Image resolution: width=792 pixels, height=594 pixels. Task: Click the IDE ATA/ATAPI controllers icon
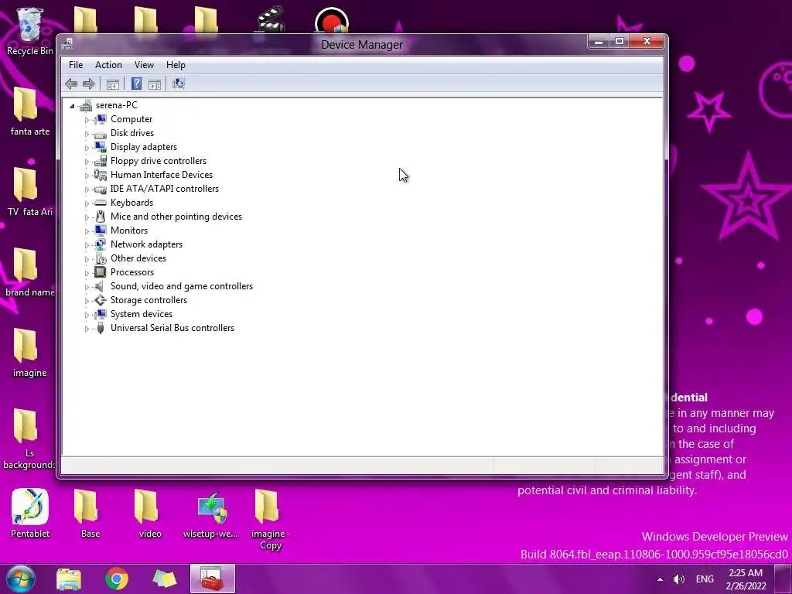click(x=101, y=189)
